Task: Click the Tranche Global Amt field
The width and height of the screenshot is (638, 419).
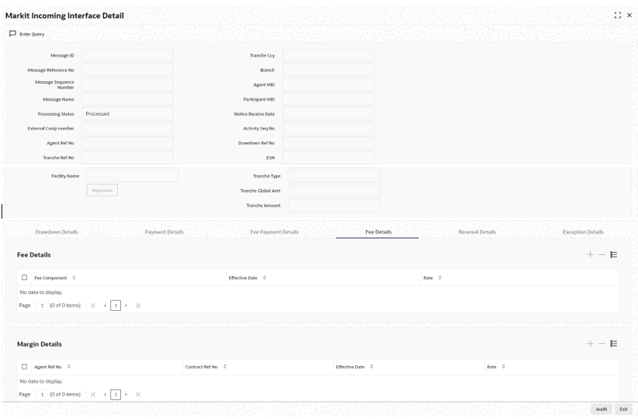Action: 334,191
